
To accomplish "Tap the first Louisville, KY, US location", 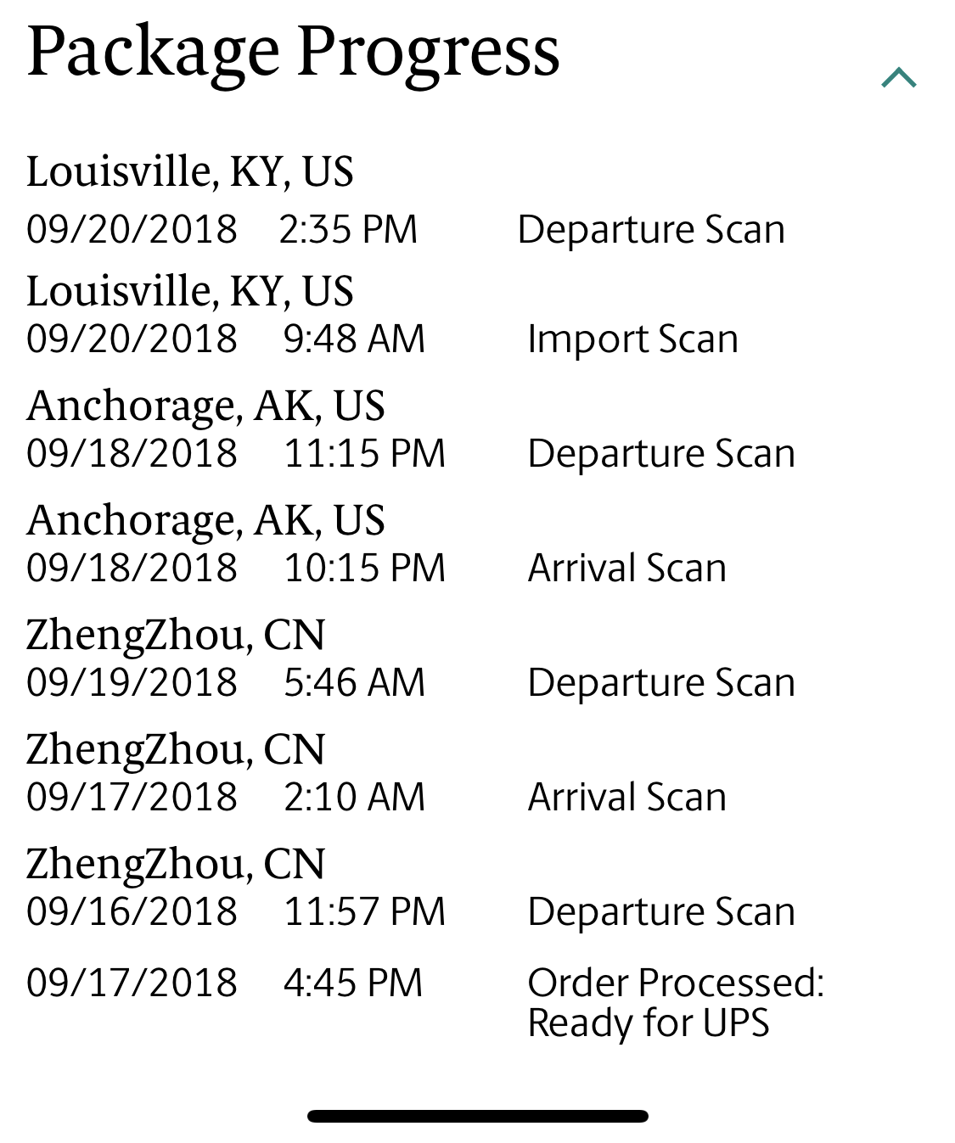I will coord(190,171).
